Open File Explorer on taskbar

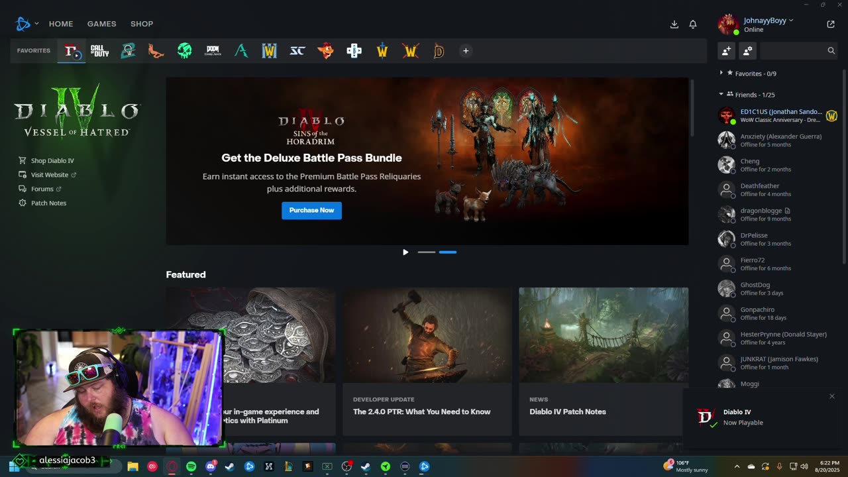tap(132, 466)
